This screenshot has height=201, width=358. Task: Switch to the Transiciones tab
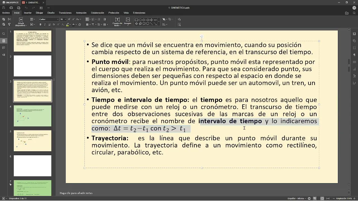65,13
